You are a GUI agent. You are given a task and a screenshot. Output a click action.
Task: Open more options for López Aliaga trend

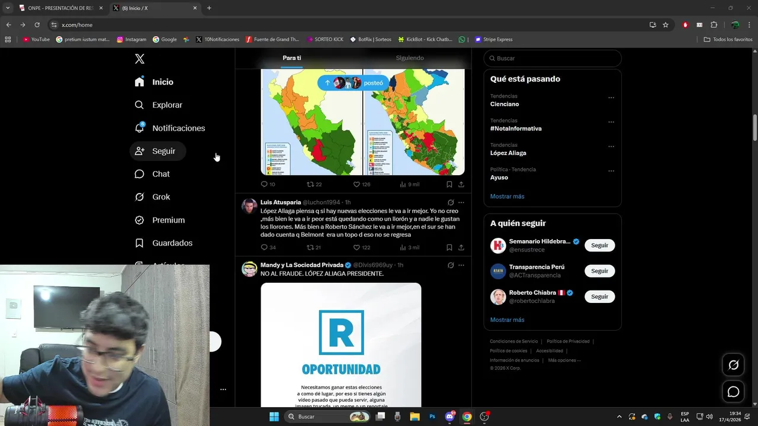[611, 146]
